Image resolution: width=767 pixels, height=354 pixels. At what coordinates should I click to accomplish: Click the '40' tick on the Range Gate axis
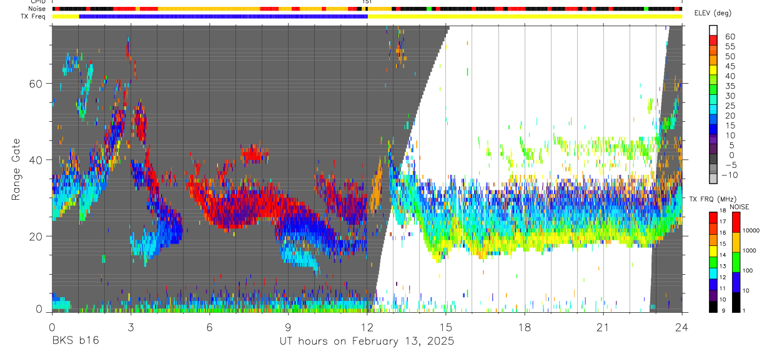(x=36, y=160)
